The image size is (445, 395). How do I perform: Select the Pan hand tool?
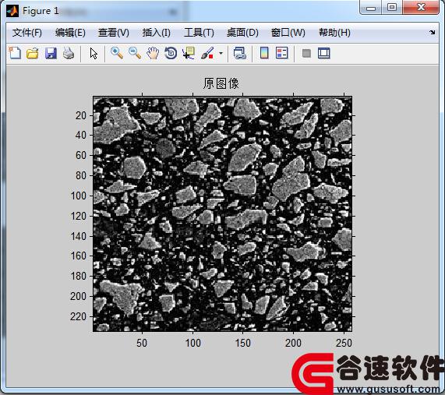[153, 53]
